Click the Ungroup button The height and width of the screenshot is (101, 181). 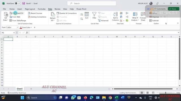pos(154,17)
